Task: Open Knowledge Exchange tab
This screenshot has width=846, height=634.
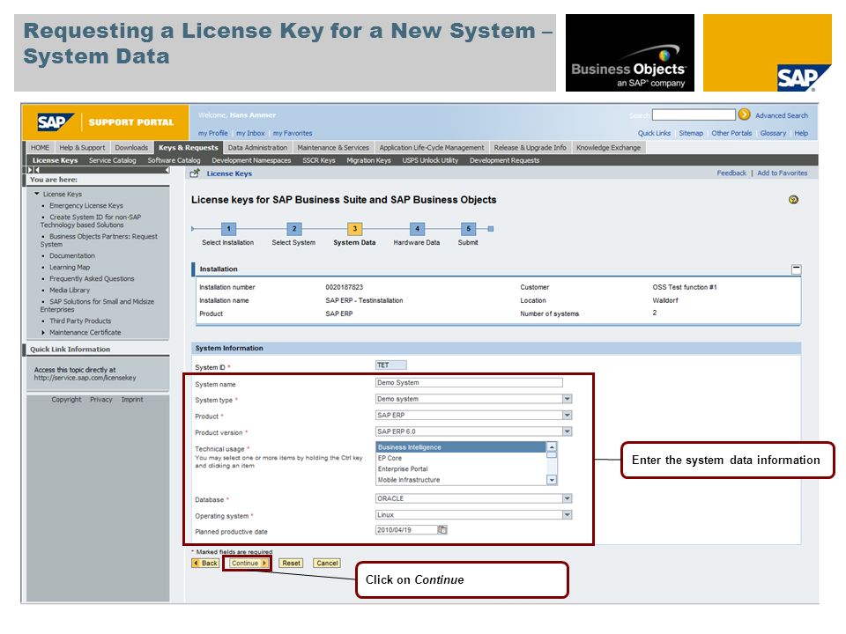Action: pyautogui.click(x=608, y=148)
